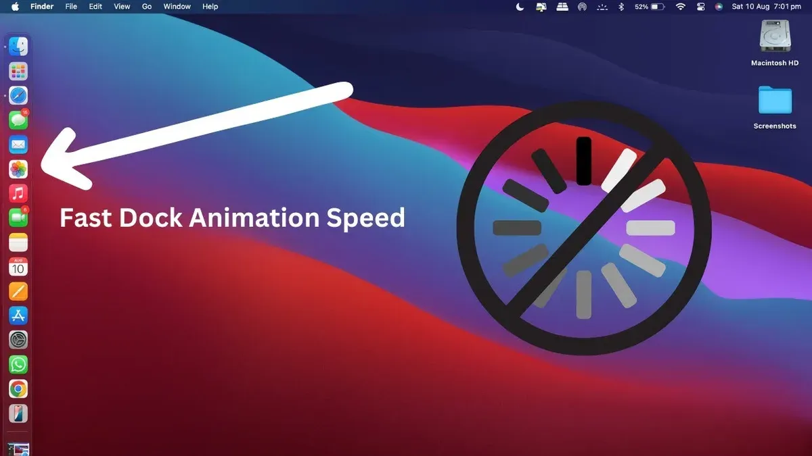
Task: Open Google Chrome in the Dock
Action: tap(18, 388)
